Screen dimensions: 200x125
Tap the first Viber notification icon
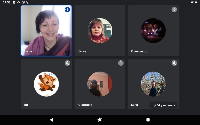[23, 2]
